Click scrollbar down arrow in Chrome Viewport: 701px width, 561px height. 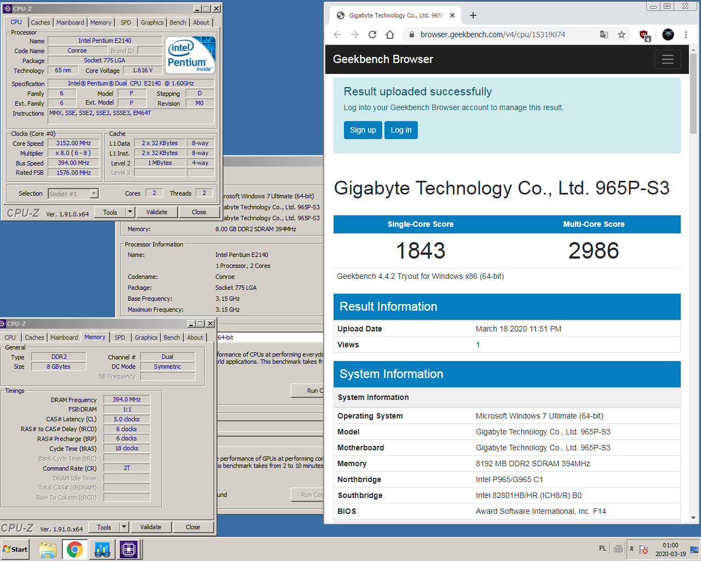click(x=693, y=518)
